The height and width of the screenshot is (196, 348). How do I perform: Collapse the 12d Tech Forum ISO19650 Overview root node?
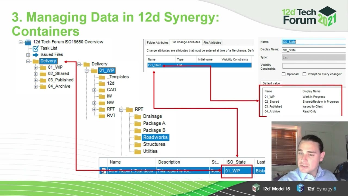tap(20, 42)
